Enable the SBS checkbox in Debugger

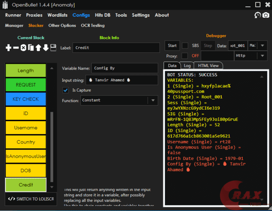185,45
